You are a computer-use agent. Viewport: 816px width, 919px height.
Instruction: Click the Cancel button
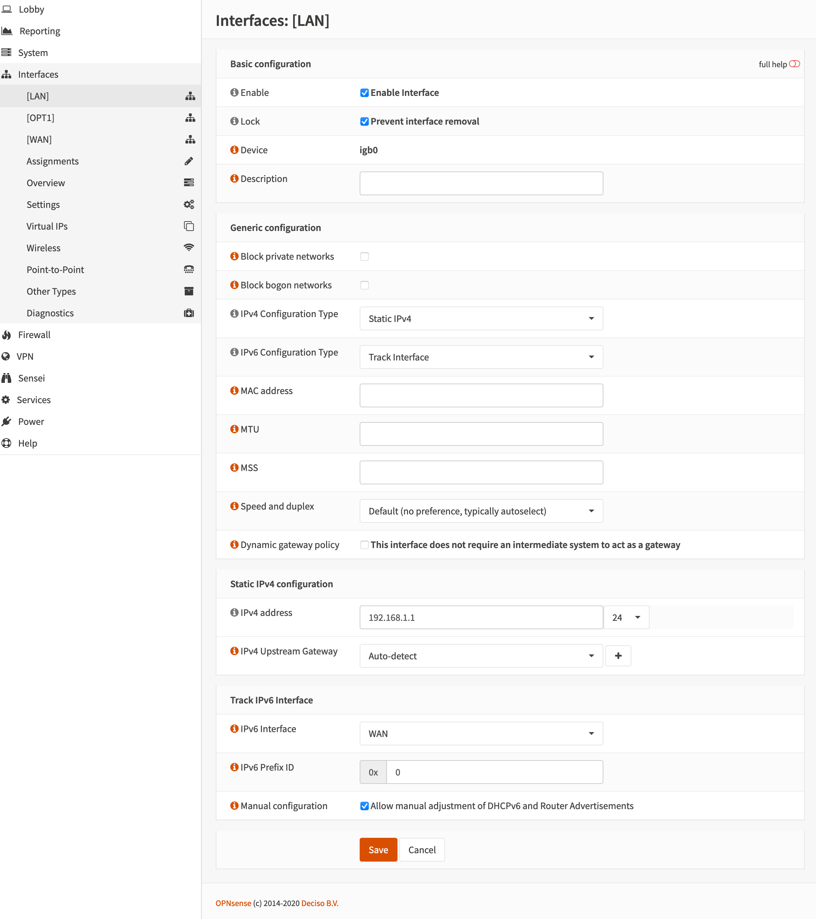point(422,850)
